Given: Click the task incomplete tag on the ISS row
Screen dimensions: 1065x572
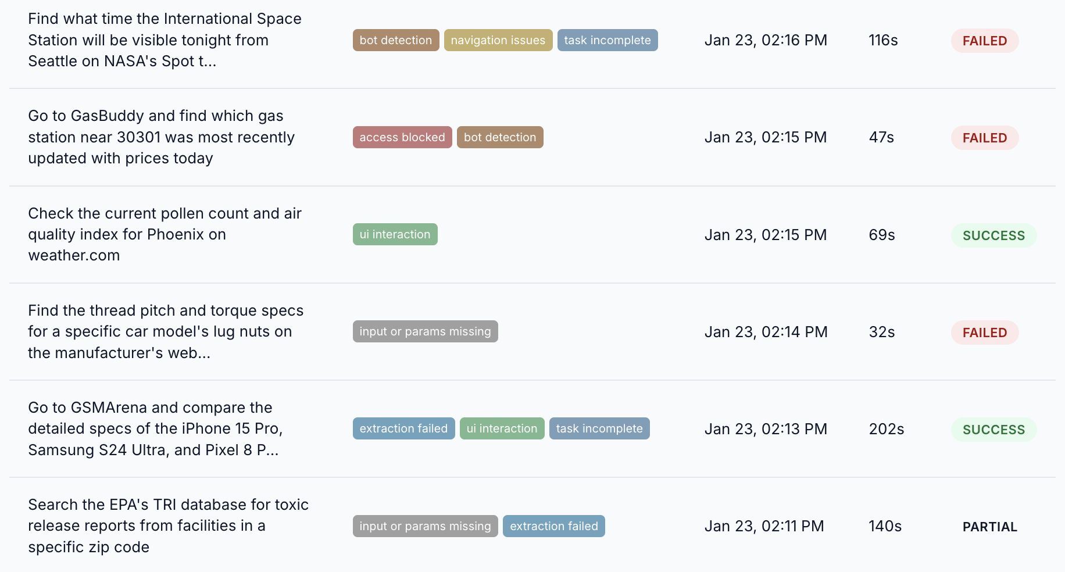Looking at the screenshot, I should click(x=607, y=40).
